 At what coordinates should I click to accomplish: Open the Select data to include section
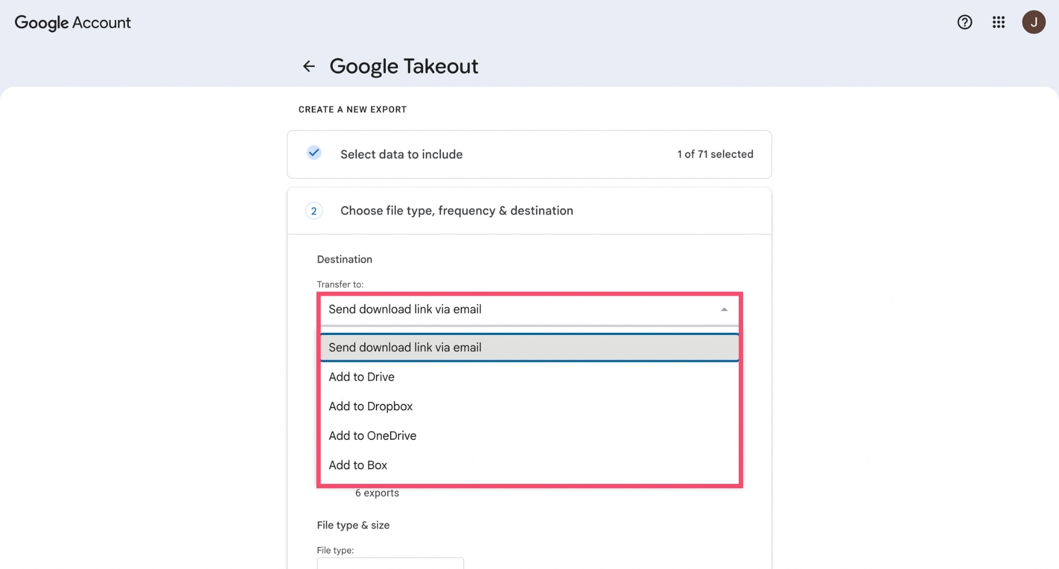401,154
